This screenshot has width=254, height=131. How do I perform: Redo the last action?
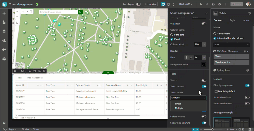207,4
